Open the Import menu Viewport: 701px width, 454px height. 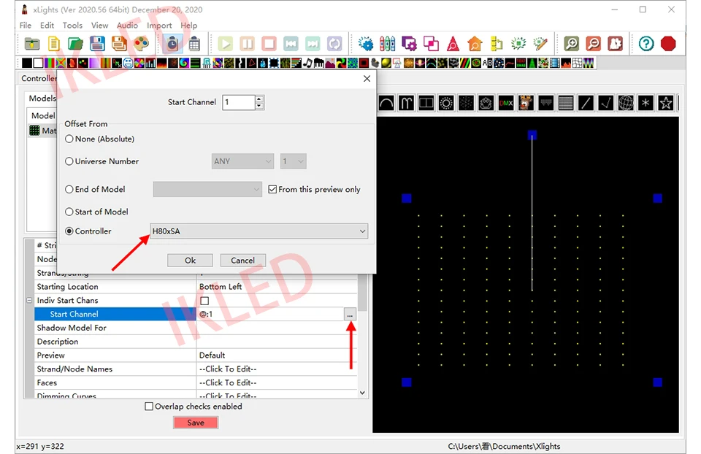coord(159,26)
